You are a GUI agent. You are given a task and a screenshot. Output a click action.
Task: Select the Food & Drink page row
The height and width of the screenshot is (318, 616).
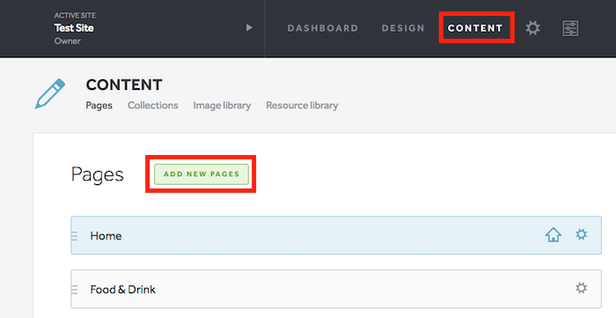tap(336, 289)
